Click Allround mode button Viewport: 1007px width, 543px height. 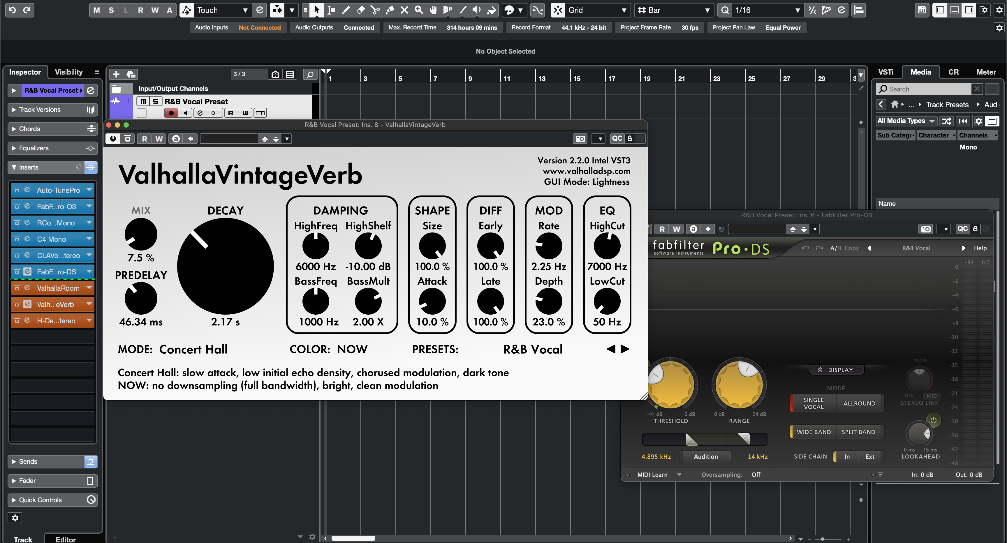pyautogui.click(x=859, y=403)
